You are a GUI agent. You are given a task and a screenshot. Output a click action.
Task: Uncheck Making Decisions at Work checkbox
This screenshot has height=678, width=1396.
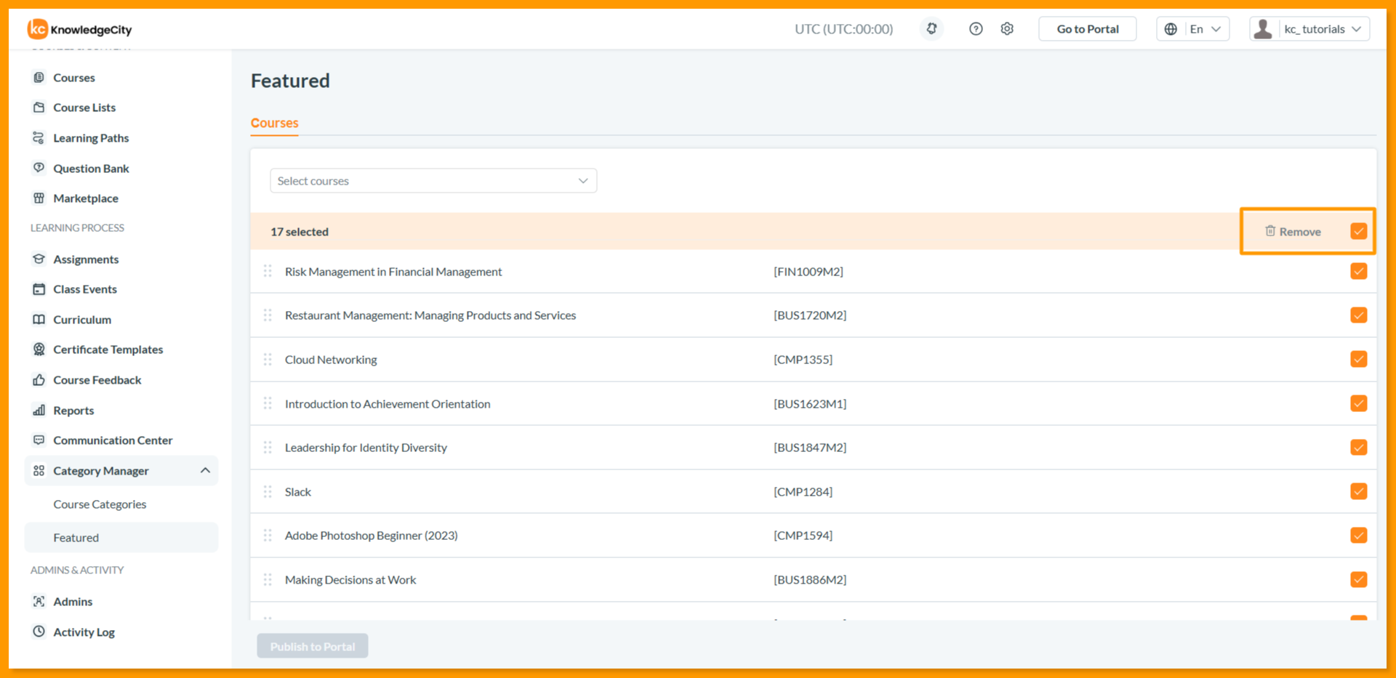click(1358, 579)
